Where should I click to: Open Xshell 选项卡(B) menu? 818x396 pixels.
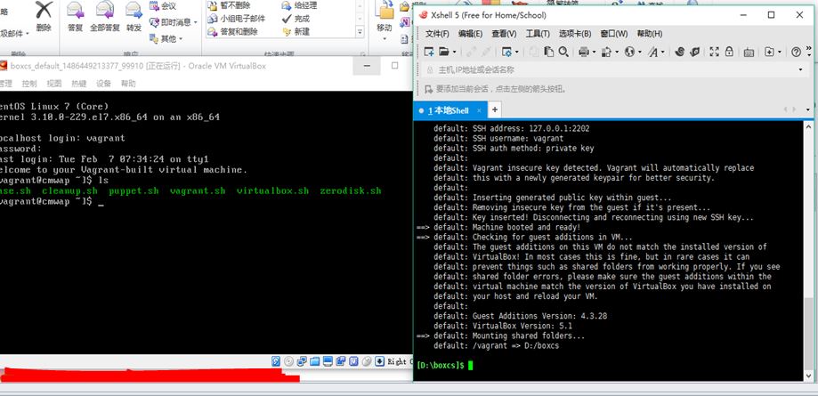coord(575,34)
